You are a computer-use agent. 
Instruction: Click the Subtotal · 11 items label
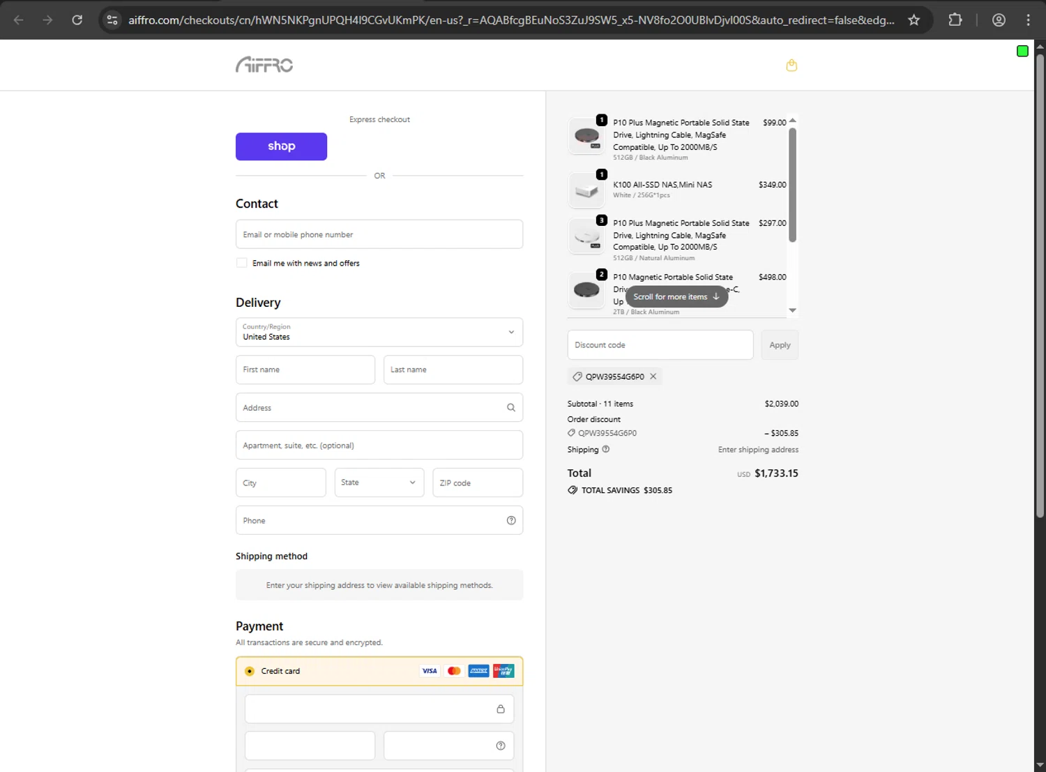pyautogui.click(x=600, y=404)
